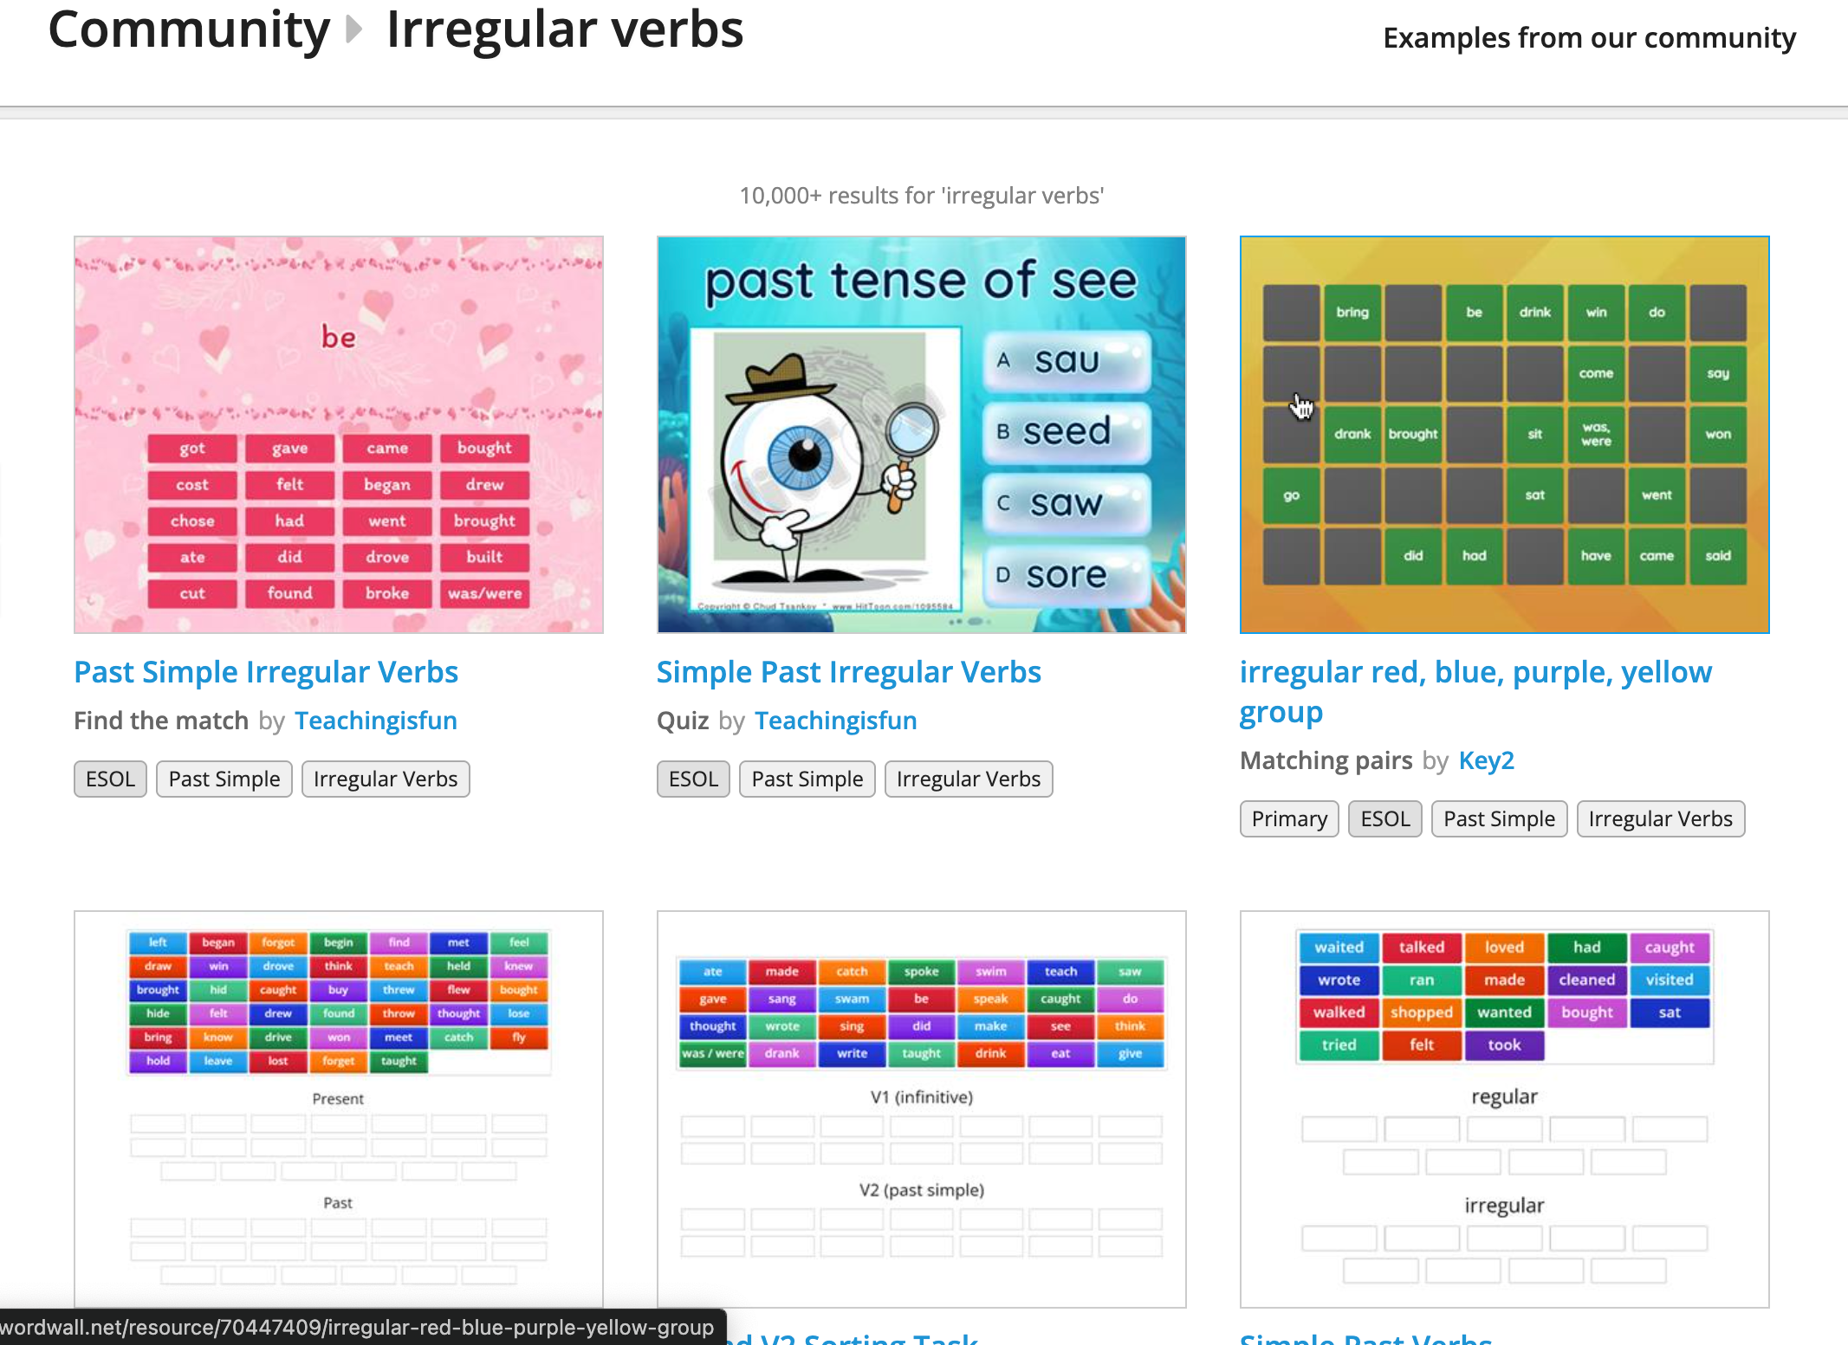The width and height of the screenshot is (1848, 1345).
Task: Open the V1 infinitive V2 past simple thumbnail
Action: [x=921, y=1109]
